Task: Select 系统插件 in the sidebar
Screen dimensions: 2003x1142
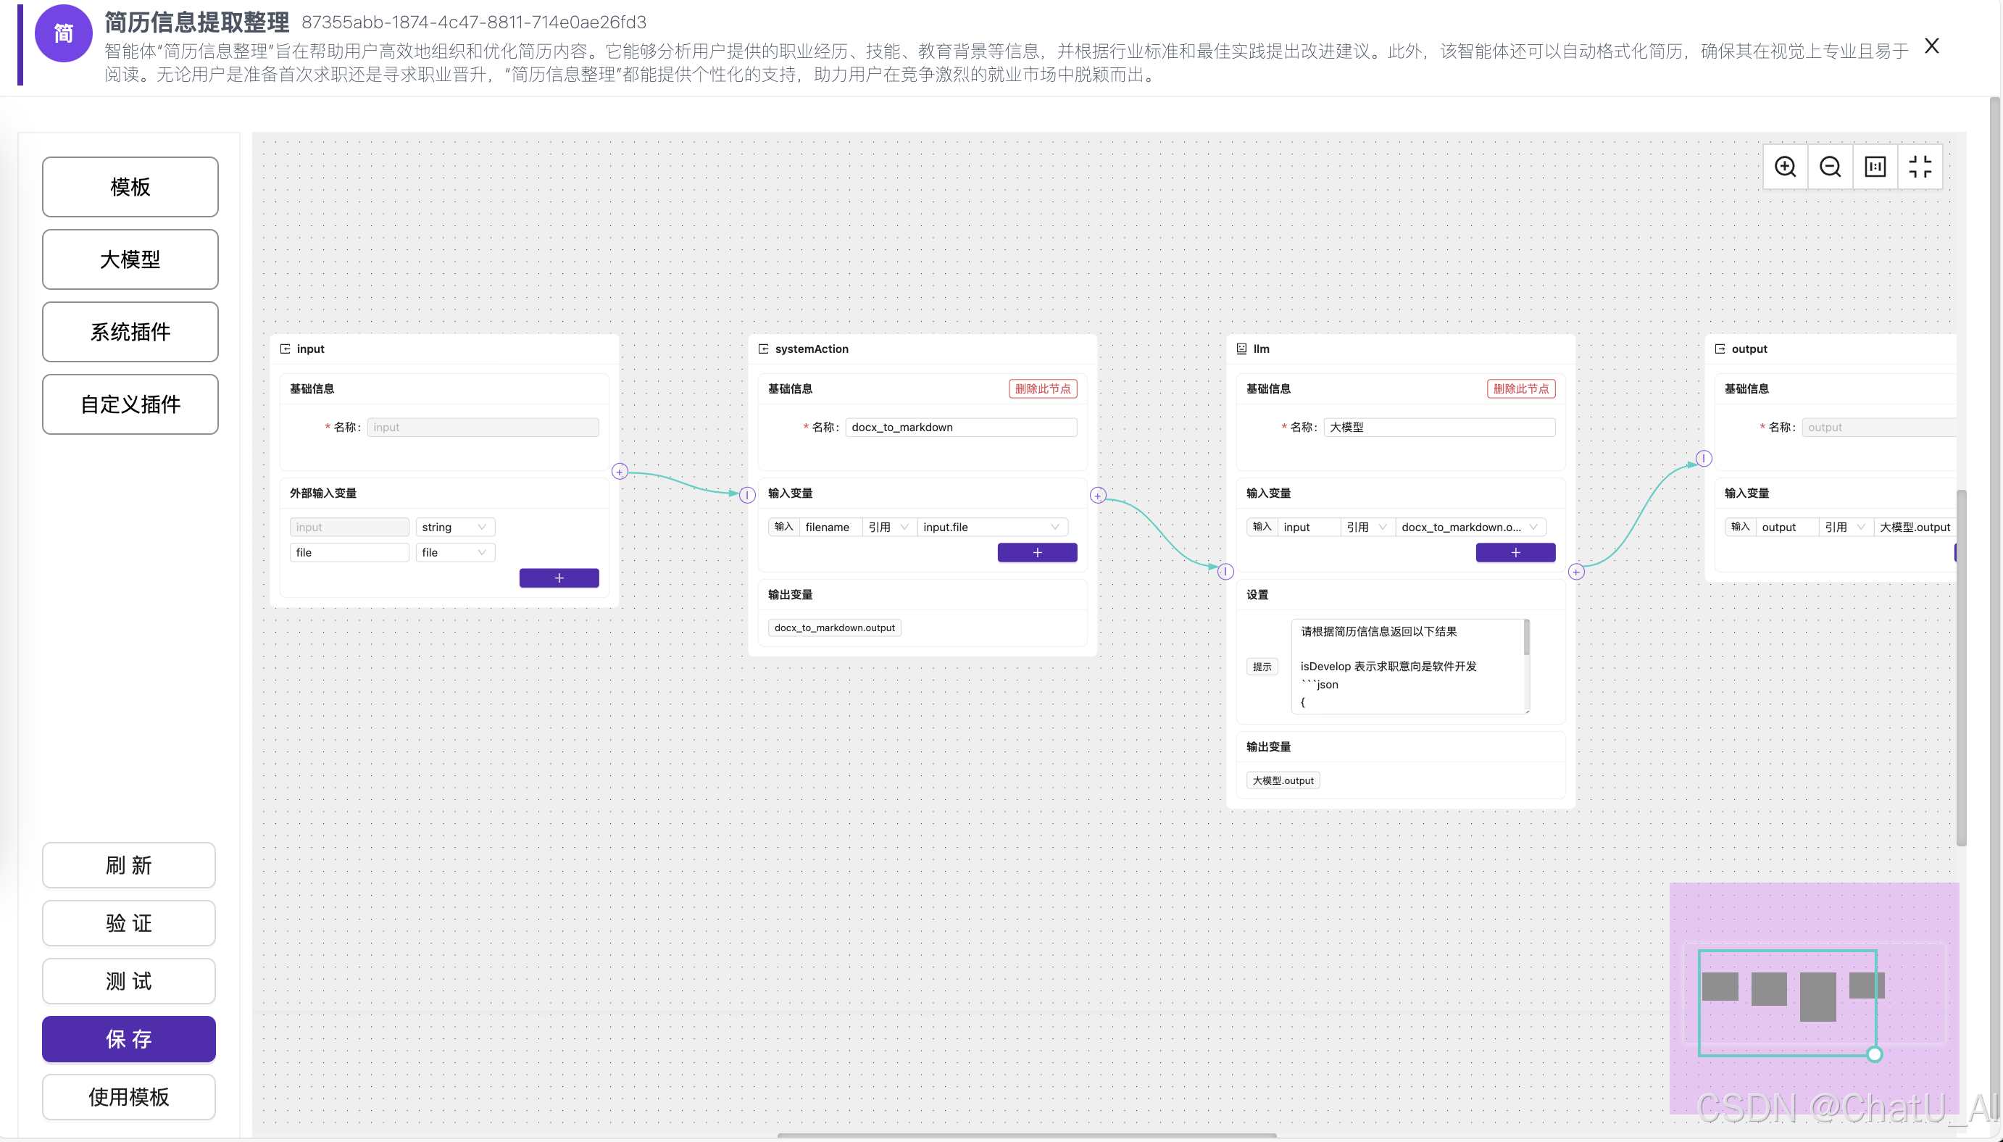Action: point(130,332)
